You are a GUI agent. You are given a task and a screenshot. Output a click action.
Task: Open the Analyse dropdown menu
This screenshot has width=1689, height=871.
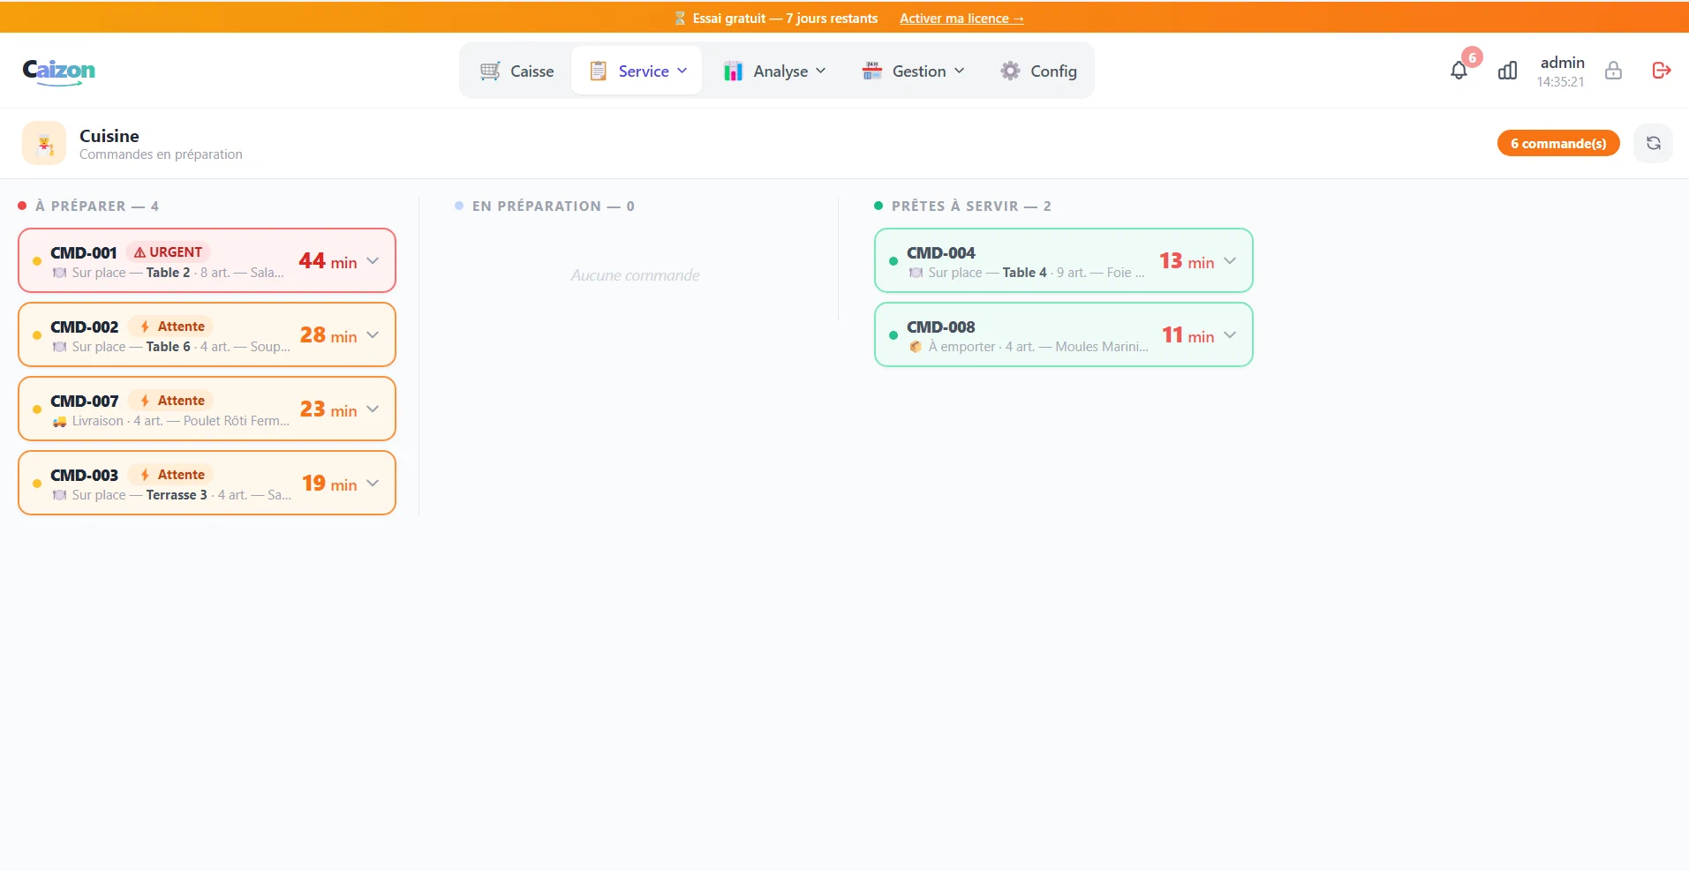774,71
